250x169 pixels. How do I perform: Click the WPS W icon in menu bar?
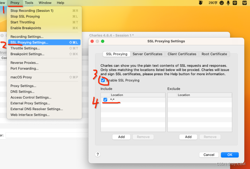(245, 3)
